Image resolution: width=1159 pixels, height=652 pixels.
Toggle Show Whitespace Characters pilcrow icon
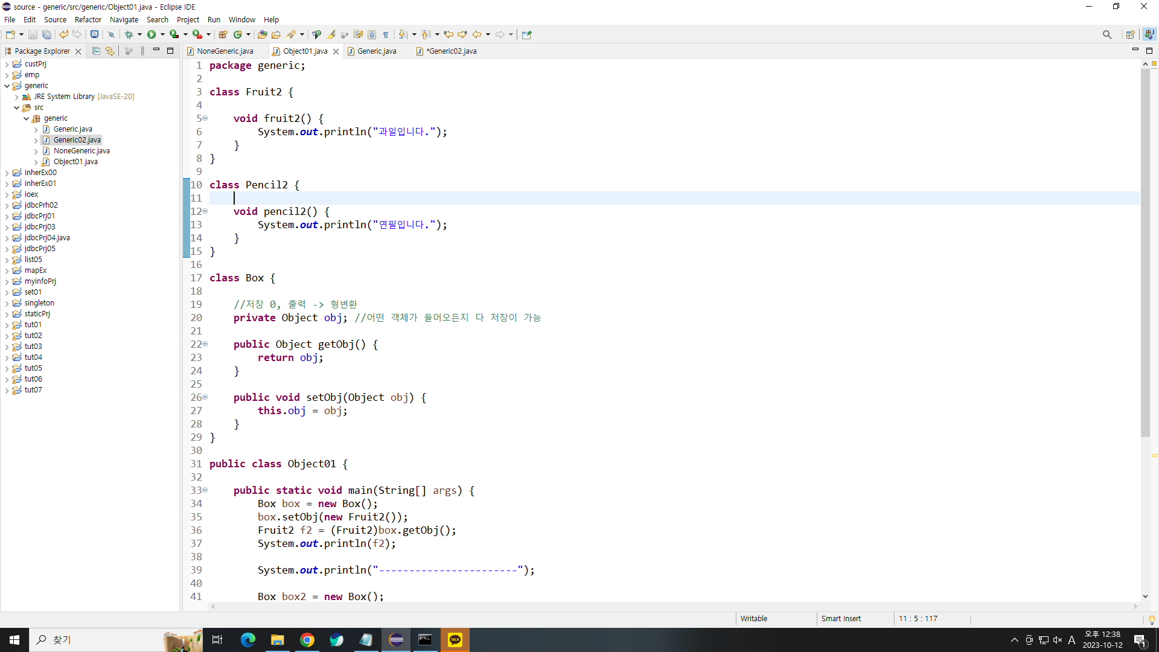[386, 34]
